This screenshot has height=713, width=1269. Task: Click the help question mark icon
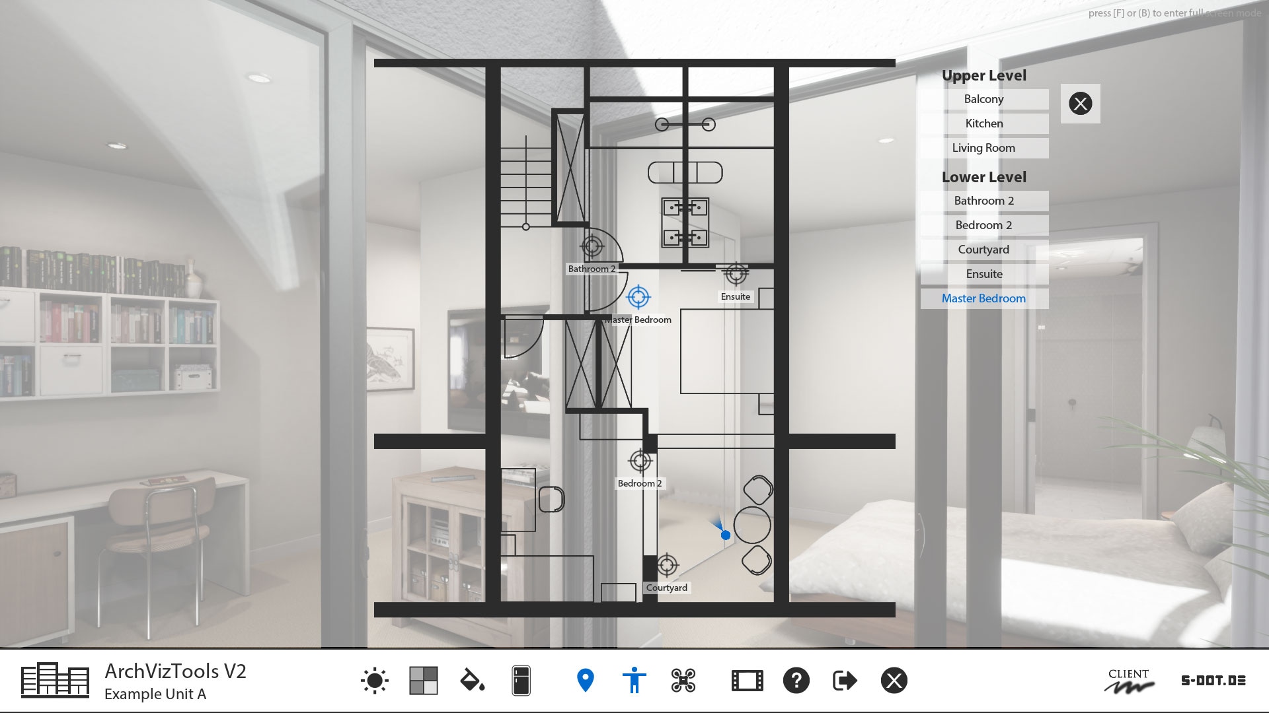(795, 681)
